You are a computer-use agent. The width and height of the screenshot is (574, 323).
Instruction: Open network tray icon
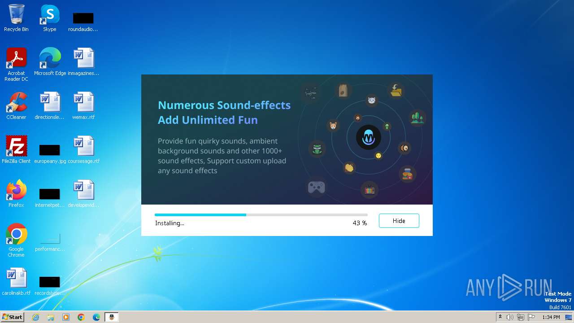tap(521, 317)
